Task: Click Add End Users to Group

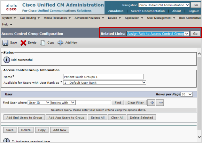Action: point(24,118)
